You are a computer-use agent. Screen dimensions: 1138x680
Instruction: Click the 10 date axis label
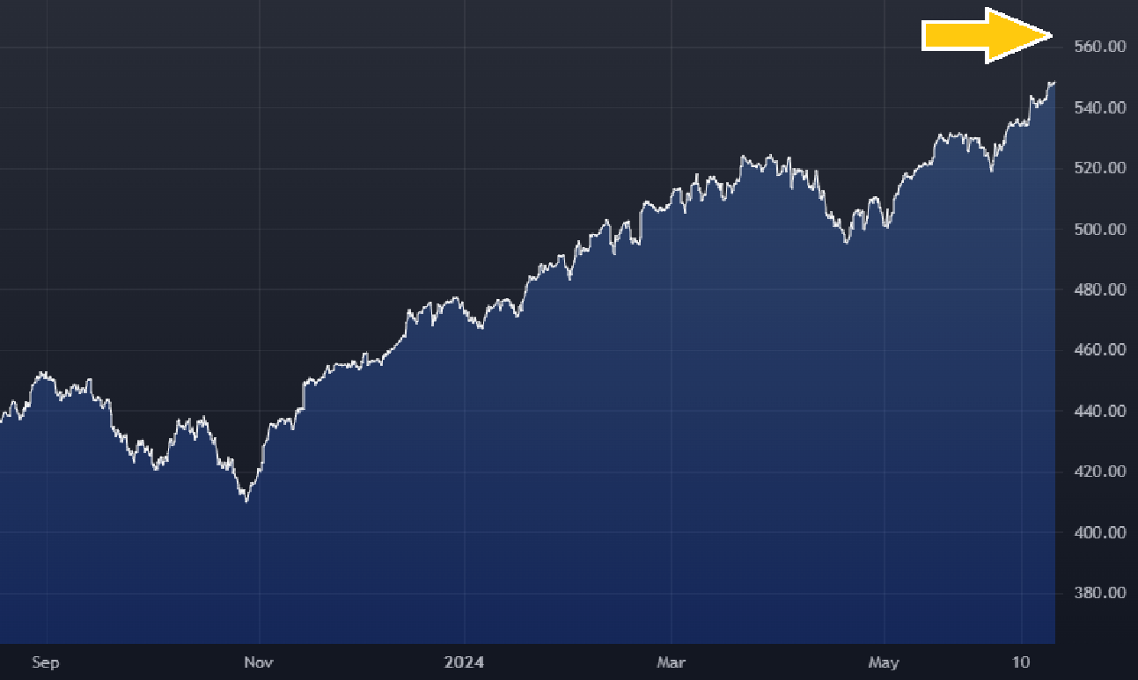click(x=1022, y=662)
